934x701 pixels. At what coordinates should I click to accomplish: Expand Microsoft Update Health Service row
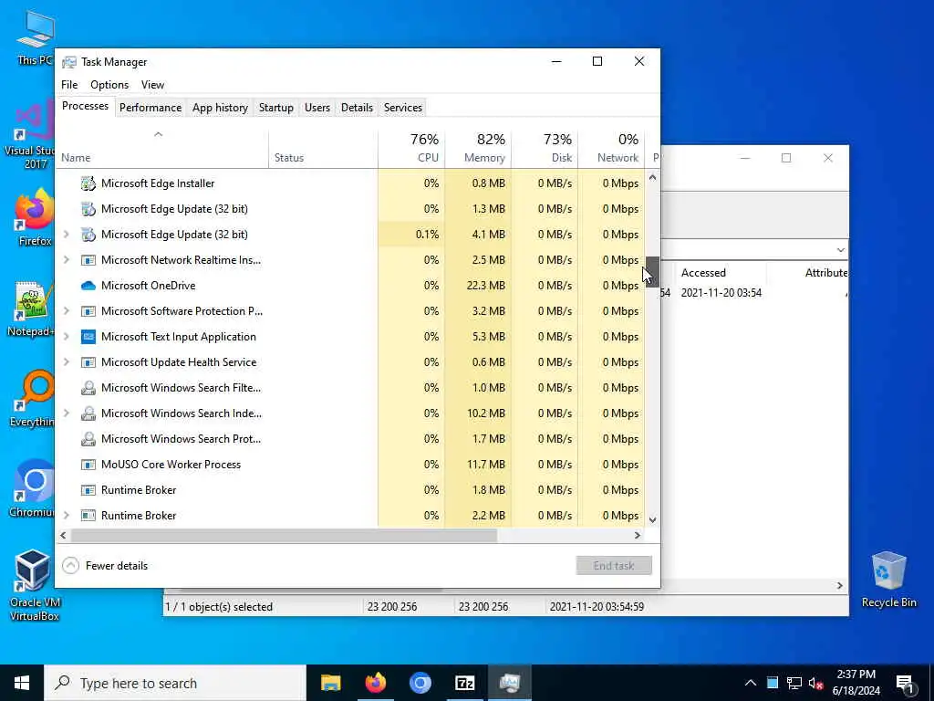pos(66,362)
